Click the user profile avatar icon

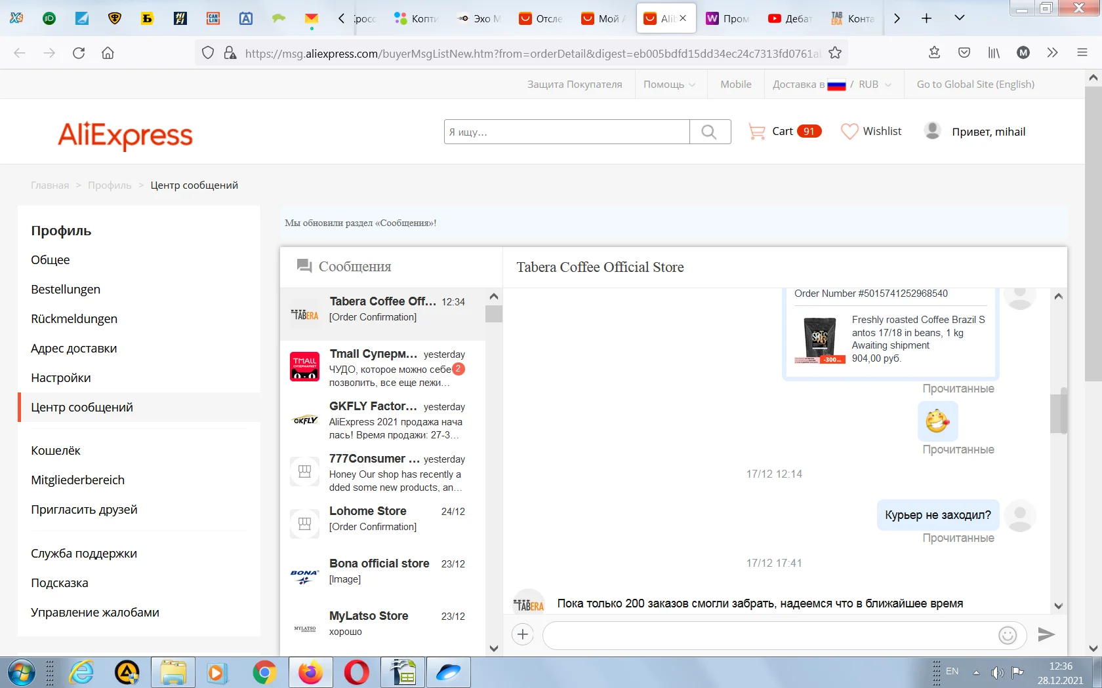point(932,131)
